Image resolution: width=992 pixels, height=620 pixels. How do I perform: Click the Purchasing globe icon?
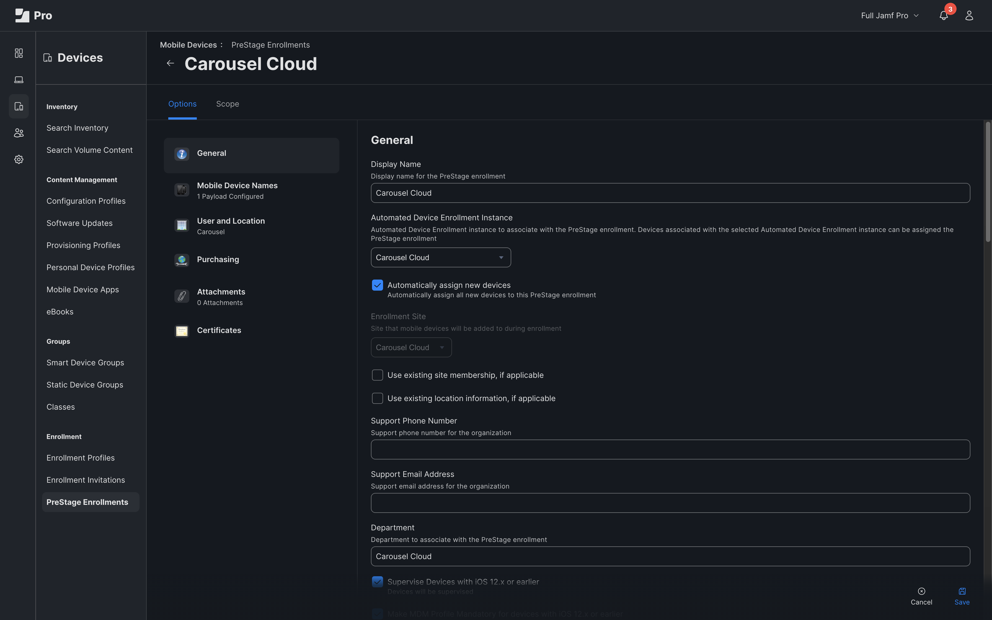[x=182, y=260]
